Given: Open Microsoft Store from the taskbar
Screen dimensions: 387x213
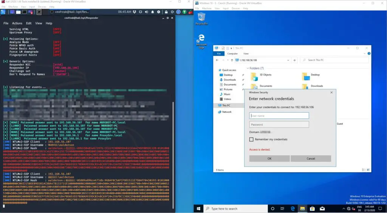Looking at the screenshot, I should point(312,208).
